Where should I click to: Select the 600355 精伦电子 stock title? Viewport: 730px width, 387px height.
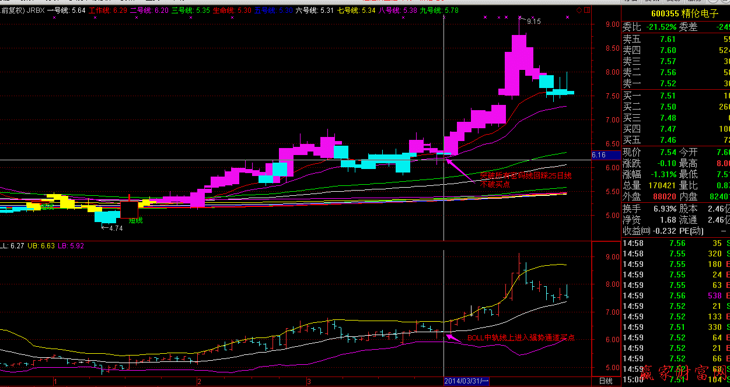point(677,13)
